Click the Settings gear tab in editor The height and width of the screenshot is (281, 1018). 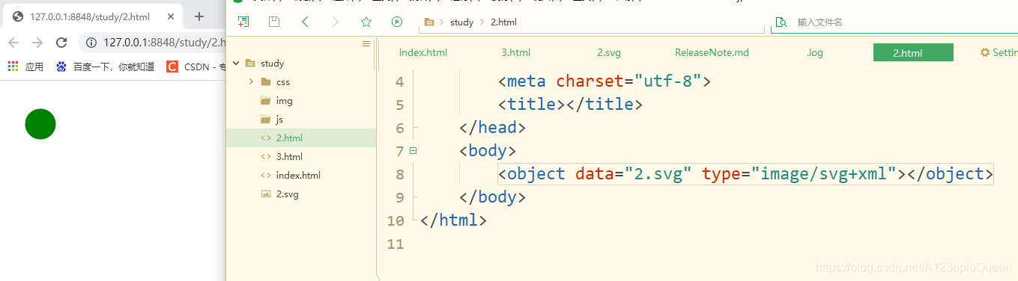(999, 52)
